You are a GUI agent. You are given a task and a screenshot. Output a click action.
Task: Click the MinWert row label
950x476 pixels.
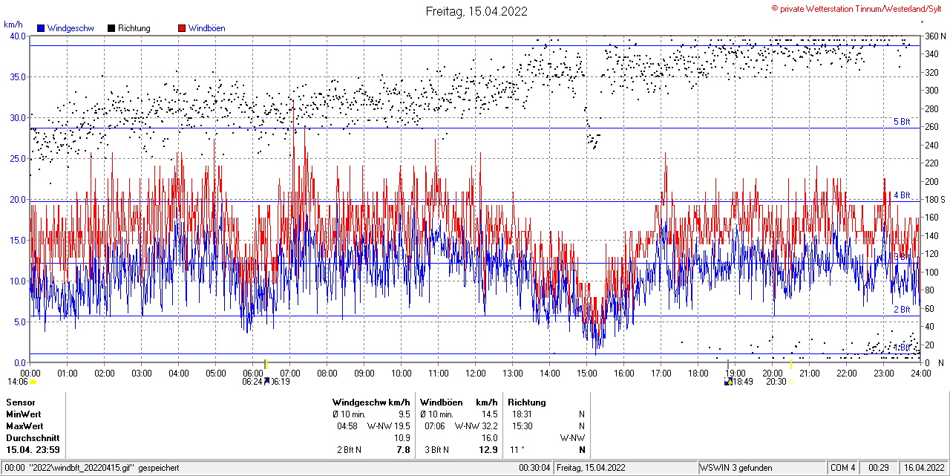coord(24,414)
